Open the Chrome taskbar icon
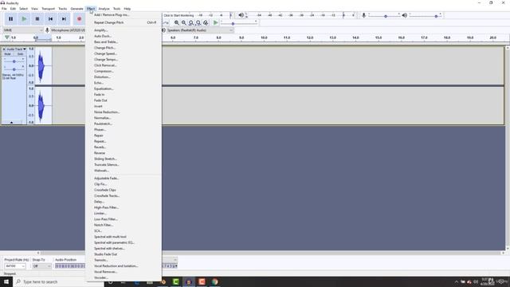510x287 pixels. pos(214,281)
